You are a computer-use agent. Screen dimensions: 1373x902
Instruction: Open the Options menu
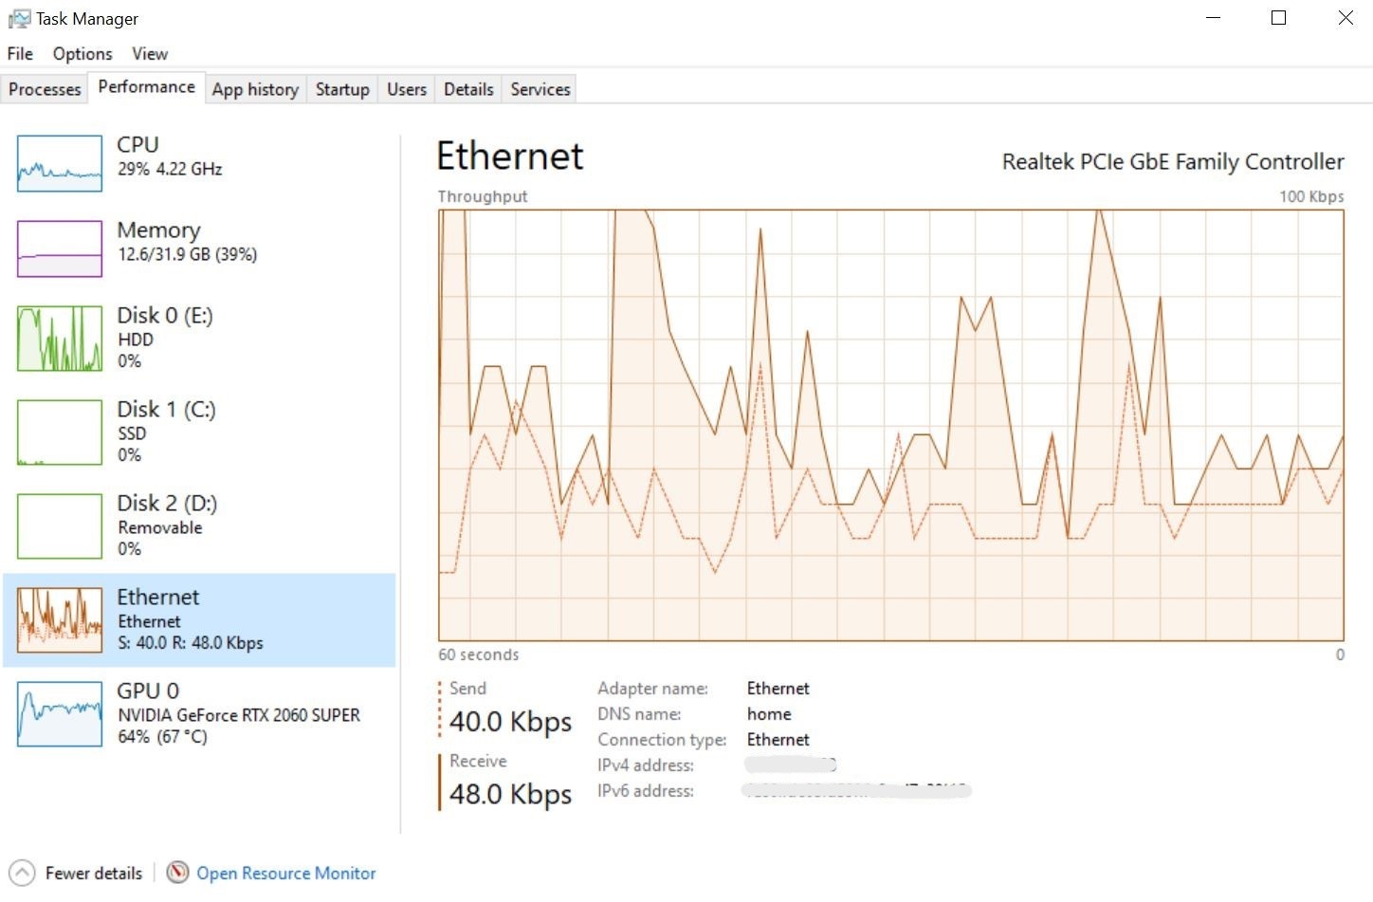(x=82, y=54)
